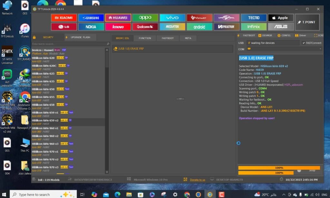Select the Xiaomi brand button

coord(64,18)
